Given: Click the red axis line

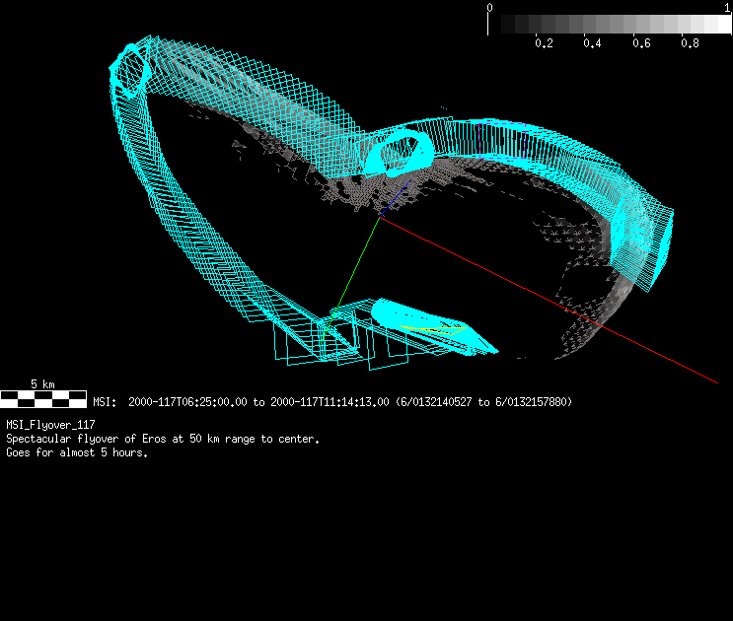Looking at the screenshot, I should [x=550, y=301].
